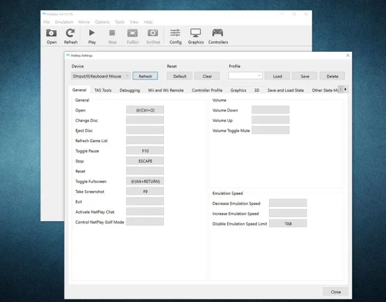Click the right tab-scroll arrow
Image resolution: width=386 pixels, height=302 pixels.
346,89
